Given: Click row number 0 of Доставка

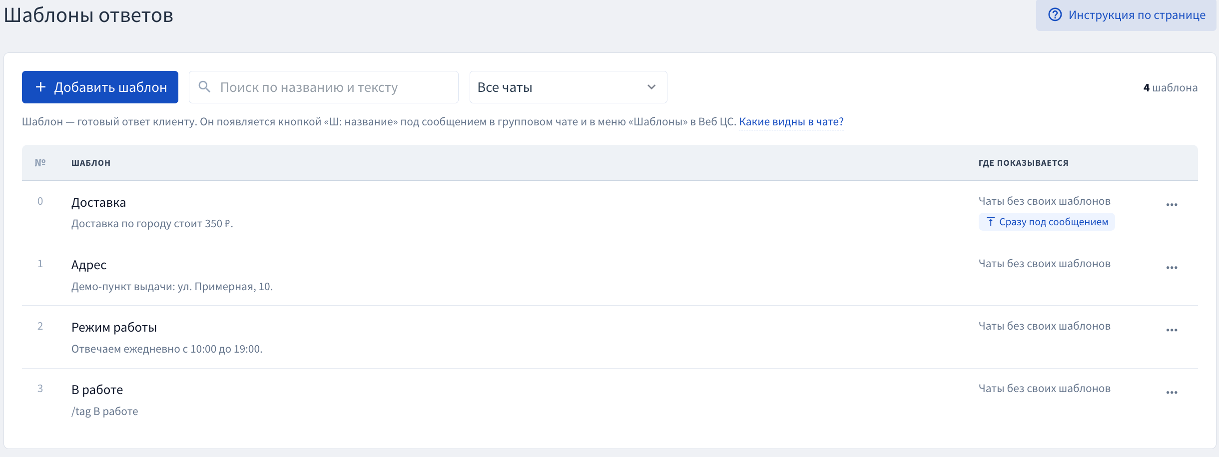Looking at the screenshot, I should [40, 201].
